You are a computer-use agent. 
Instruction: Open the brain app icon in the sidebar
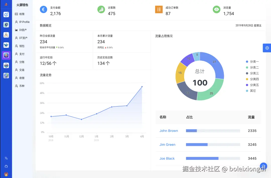coord(6,25)
